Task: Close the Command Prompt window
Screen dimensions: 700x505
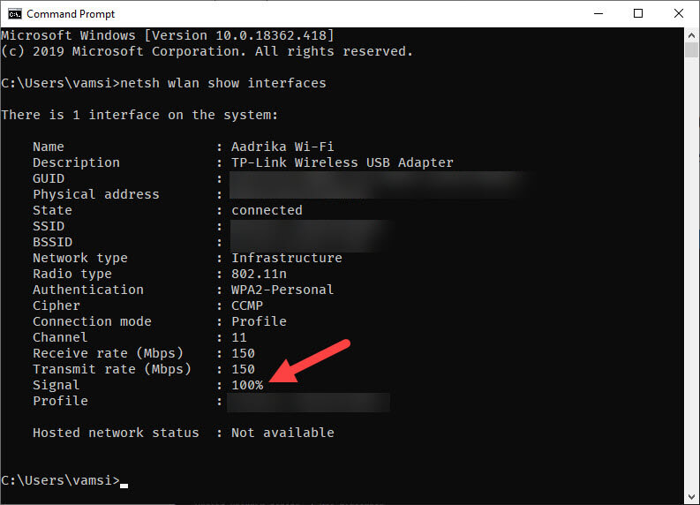Action: (x=679, y=14)
